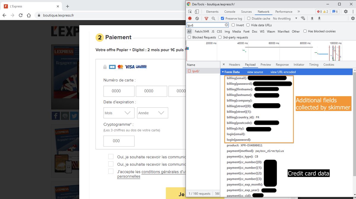Open the Mois expiration dropdown
The image size is (356, 199).
[119, 113]
